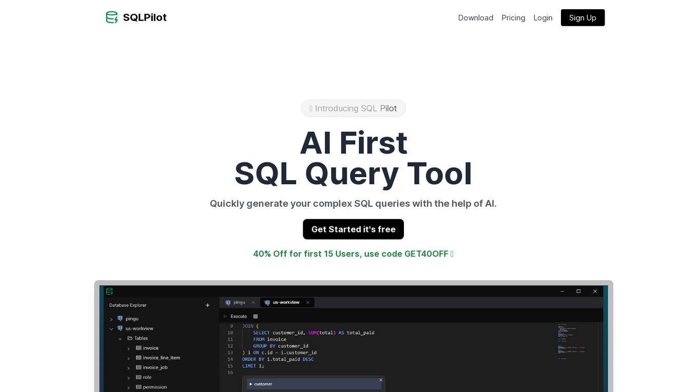
Task: Select the invoice_job table label
Action: pyautogui.click(x=156, y=367)
